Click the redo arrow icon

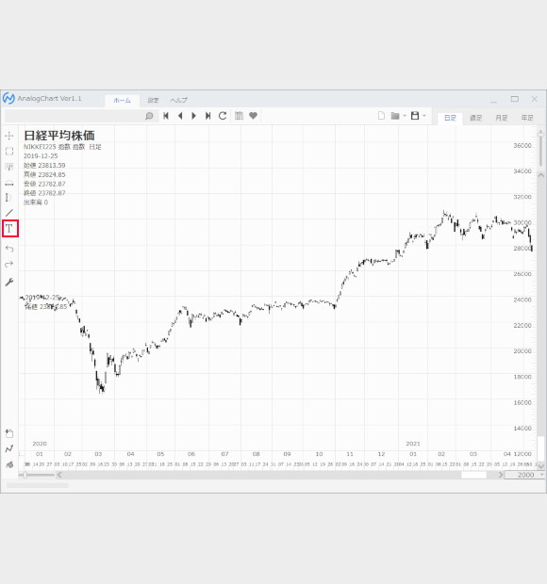pyautogui.click(x=9, y=264)
